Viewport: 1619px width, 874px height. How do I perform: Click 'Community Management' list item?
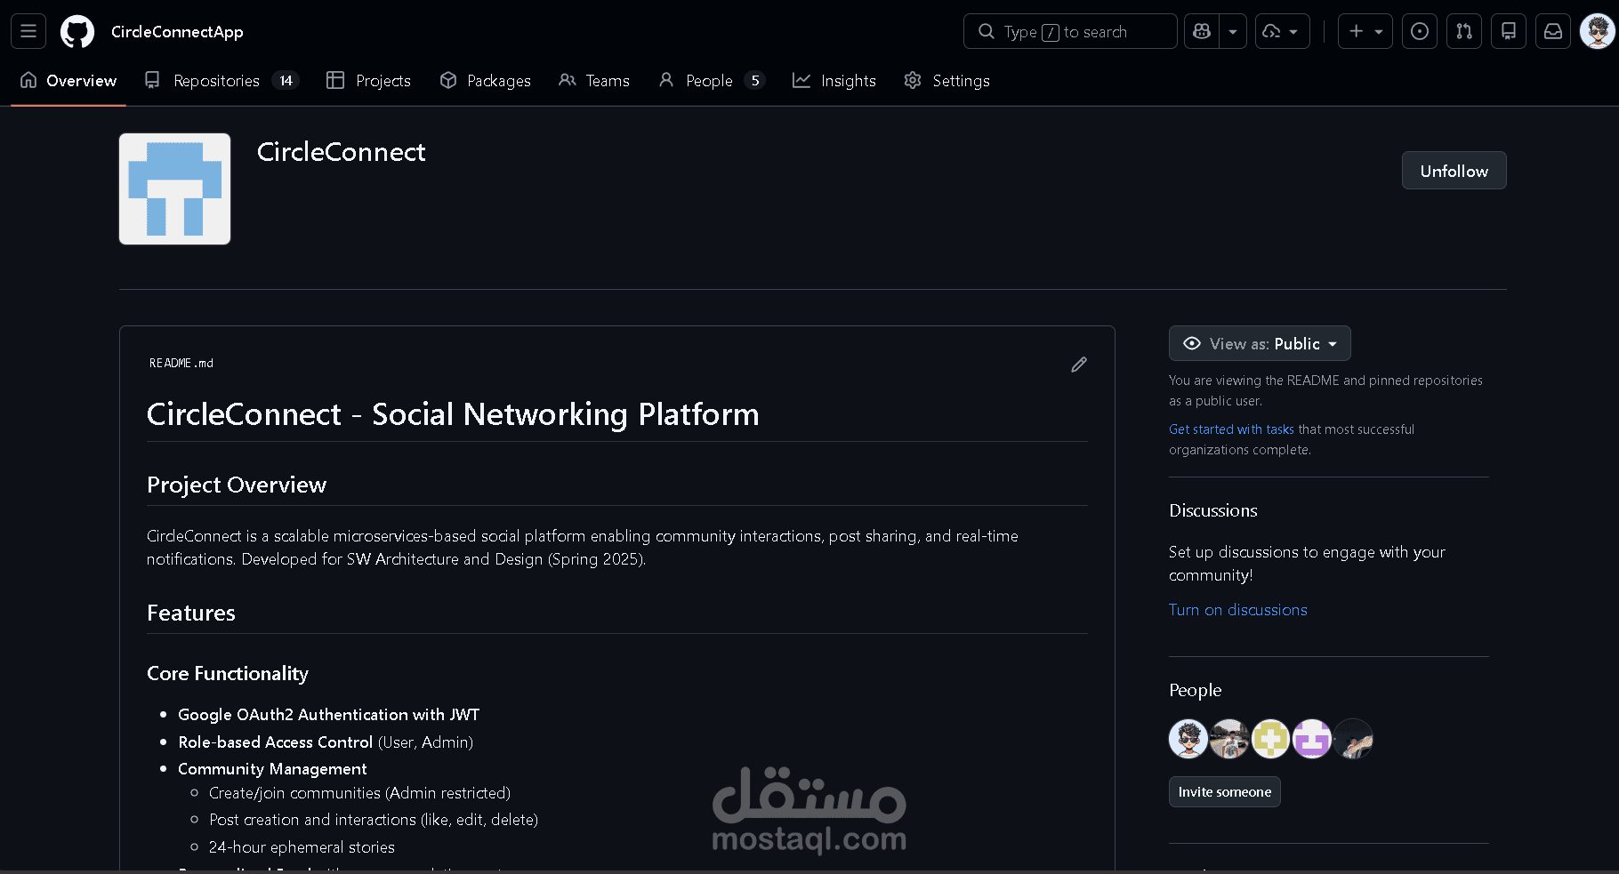(x=272, y=769)
